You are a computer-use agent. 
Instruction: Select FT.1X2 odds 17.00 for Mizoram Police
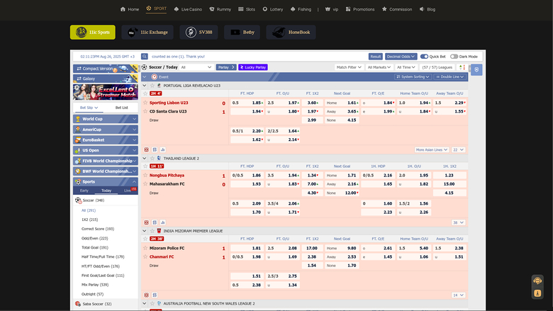click(x=312, y=249)
